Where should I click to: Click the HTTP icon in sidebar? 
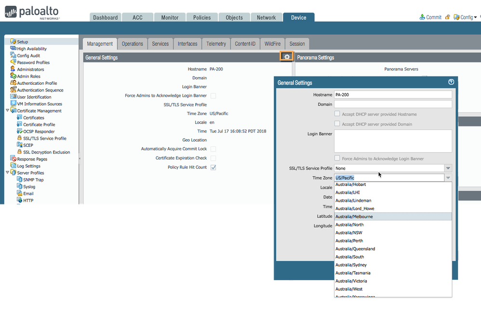pos(19,200)
